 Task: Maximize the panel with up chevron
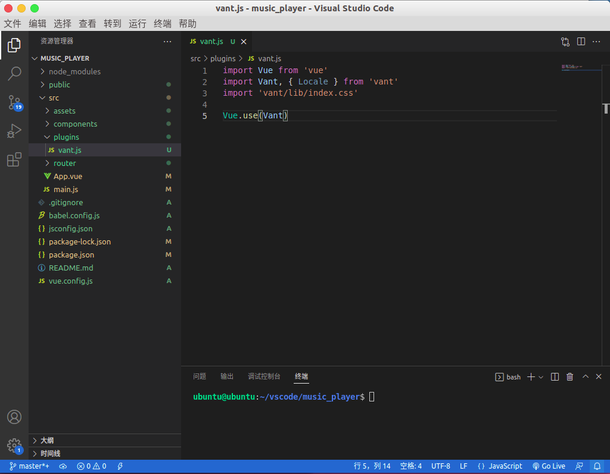pos(586,376)
